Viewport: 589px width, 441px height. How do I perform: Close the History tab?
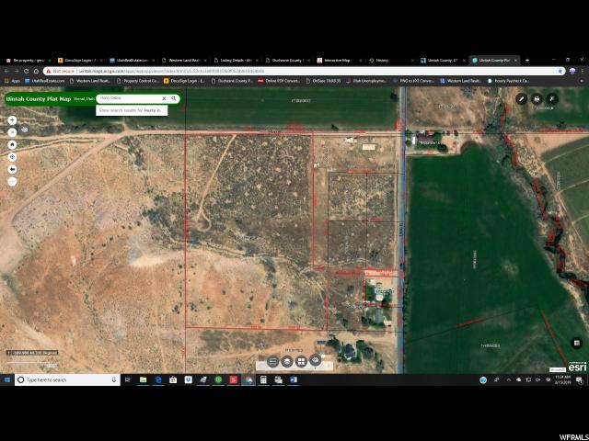[412, 60]
